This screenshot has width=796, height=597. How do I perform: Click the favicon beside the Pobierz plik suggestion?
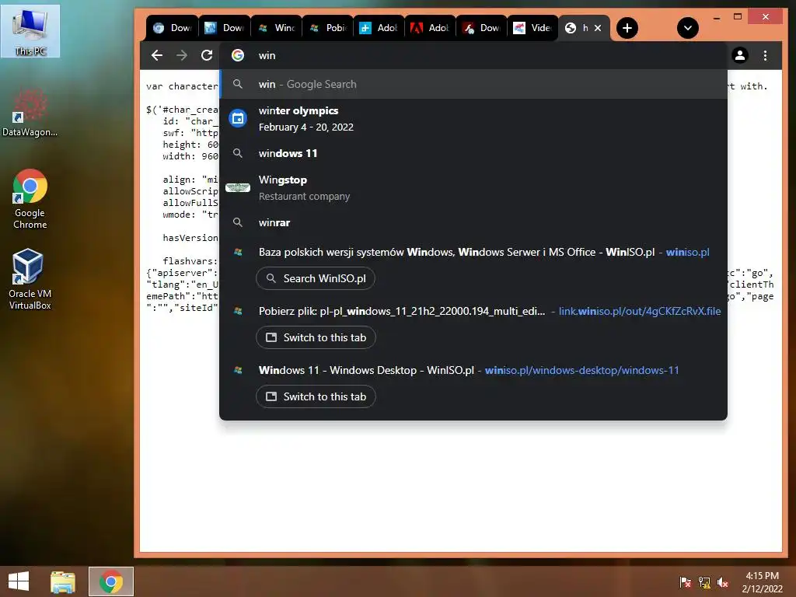[238, 311]
